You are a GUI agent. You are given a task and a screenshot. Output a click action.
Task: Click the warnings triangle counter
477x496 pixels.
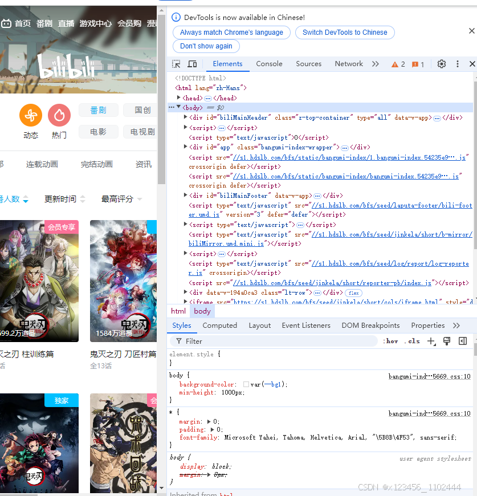(x=398, y=64)
